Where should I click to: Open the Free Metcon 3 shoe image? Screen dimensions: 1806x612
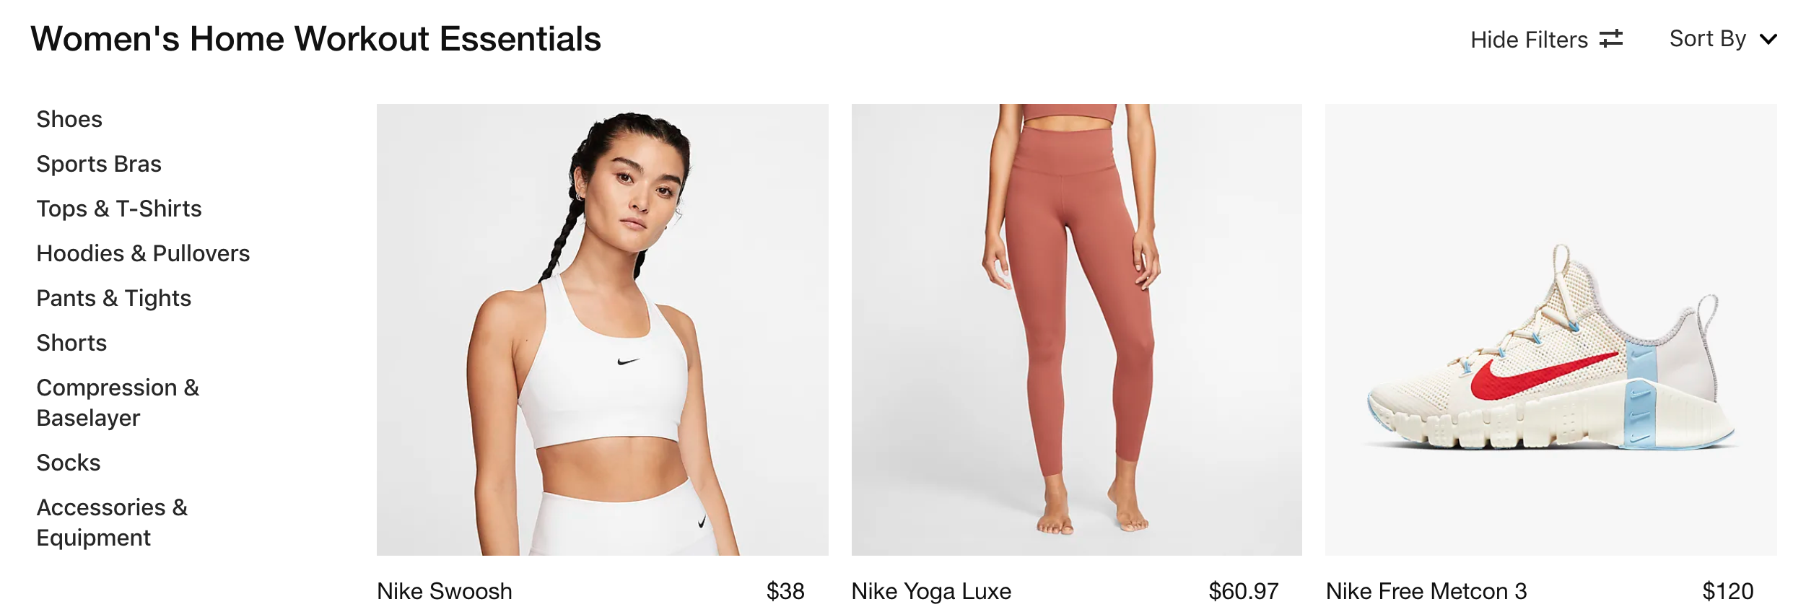click(1550, 330)
